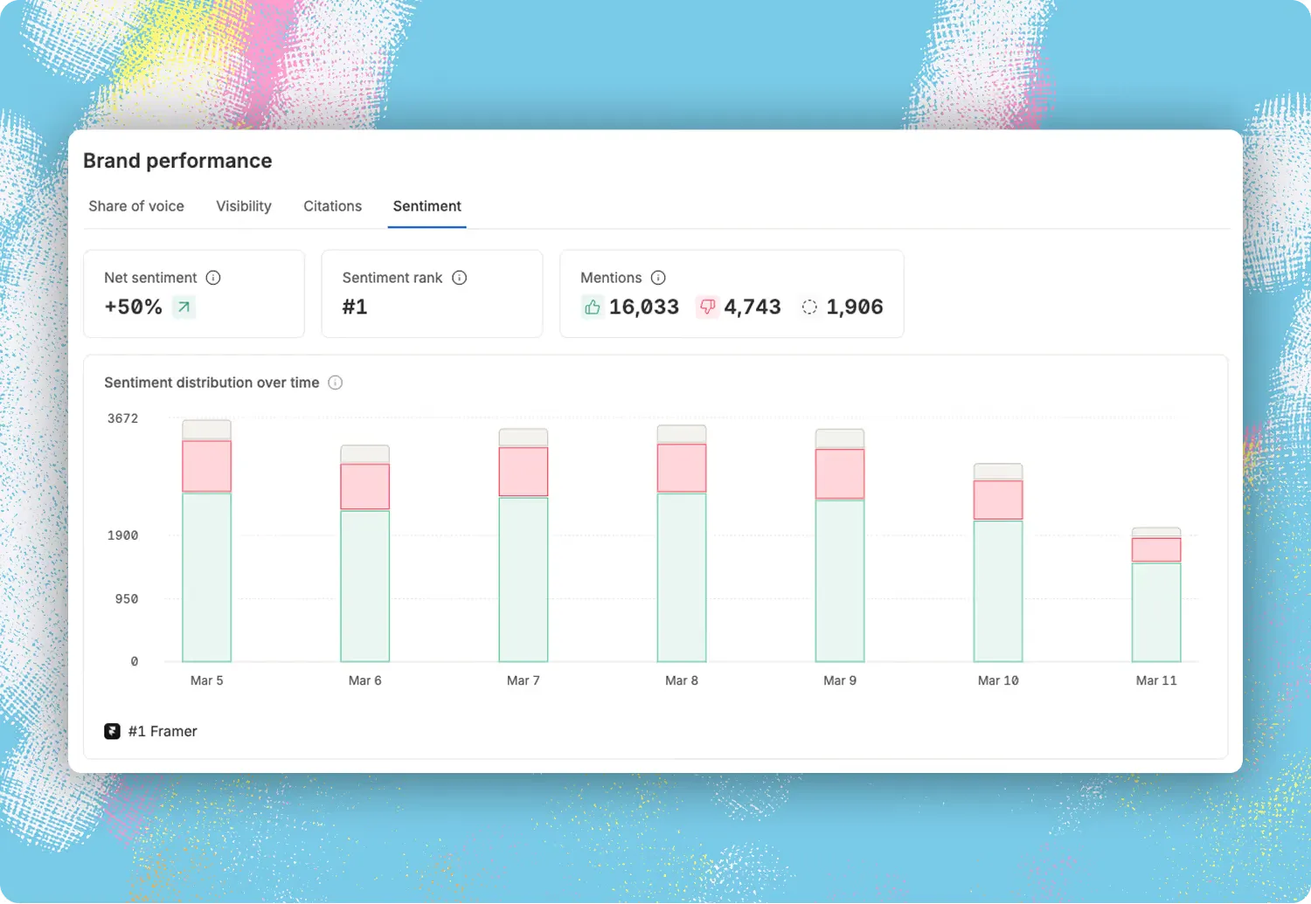Viewport: 1311px width, 904px height.
Task: Click the Framer logo icon in legend
Action: 112,731
